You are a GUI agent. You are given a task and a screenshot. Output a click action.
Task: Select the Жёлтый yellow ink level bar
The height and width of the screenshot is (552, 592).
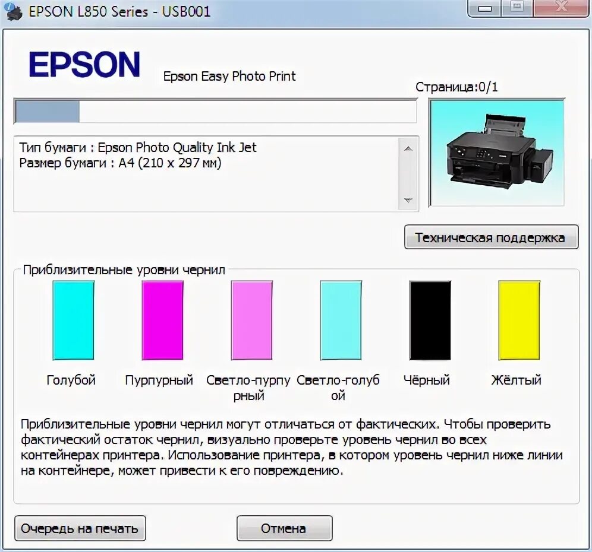(519, 320)
